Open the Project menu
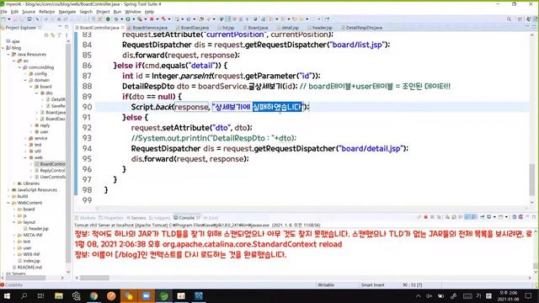The image size is (539, 303). (103, 12)
